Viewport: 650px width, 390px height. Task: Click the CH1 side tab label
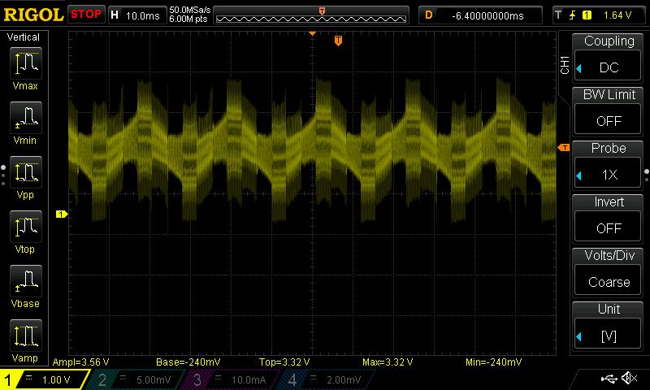pos(565,65)
